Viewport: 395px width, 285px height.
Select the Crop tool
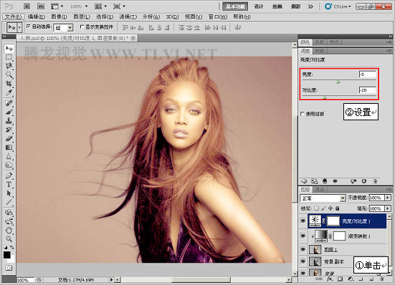[x=9, y=83]
